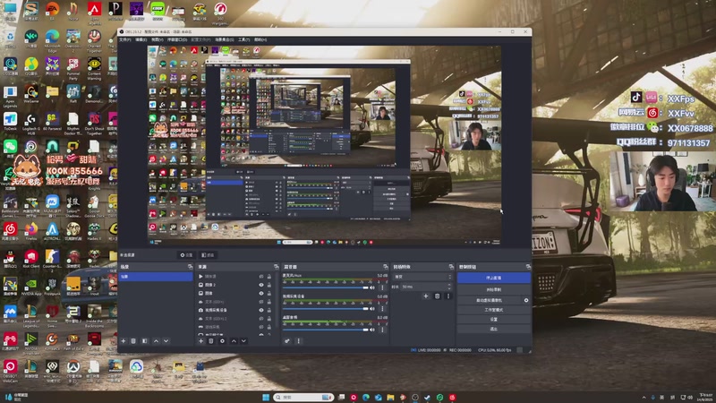Open audio mixer options menu at bottom
The width and height of the screenshot is (716, 403).
(x=299, y=341)
